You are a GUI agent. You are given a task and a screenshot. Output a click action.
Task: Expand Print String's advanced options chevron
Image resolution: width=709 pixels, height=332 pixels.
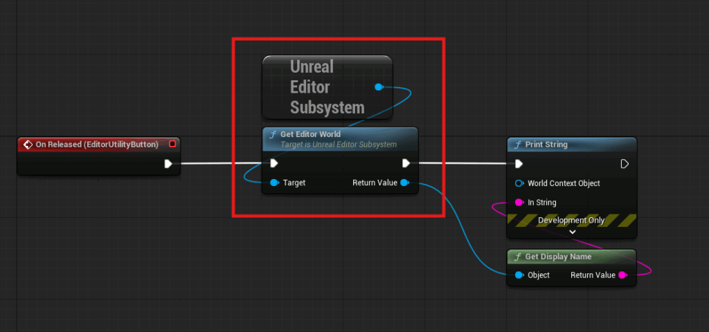point(572,232)
